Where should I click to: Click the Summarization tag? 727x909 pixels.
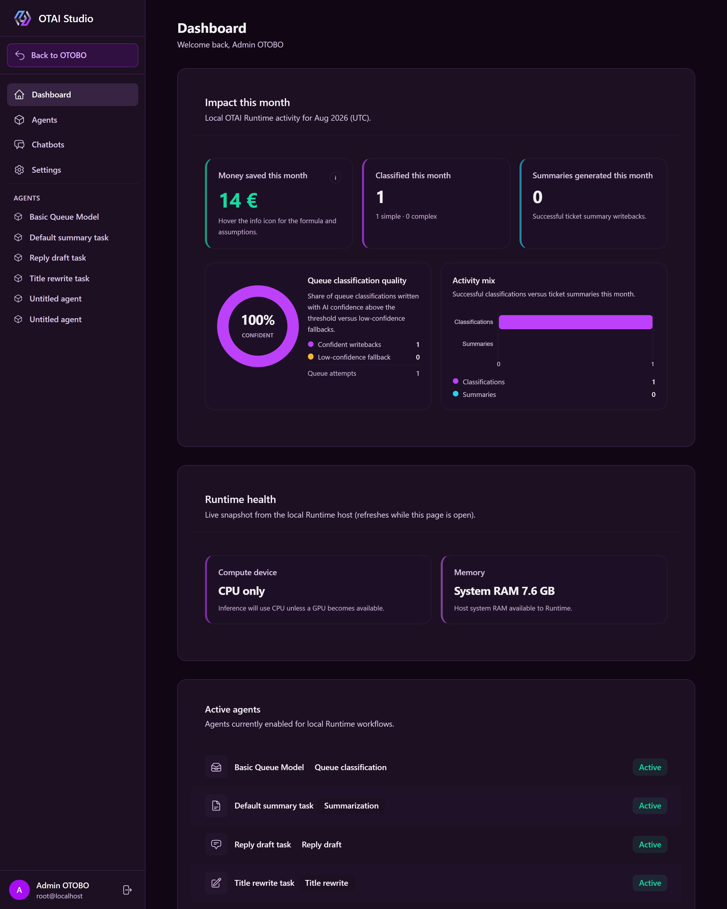coord(351,806)
